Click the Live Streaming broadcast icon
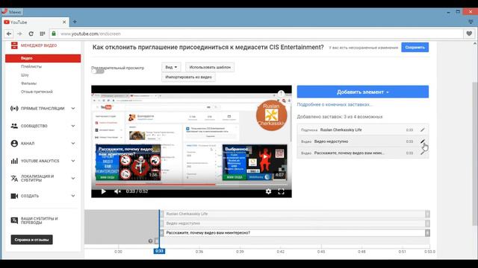This screenshot has width=478, height=268. 14,109
